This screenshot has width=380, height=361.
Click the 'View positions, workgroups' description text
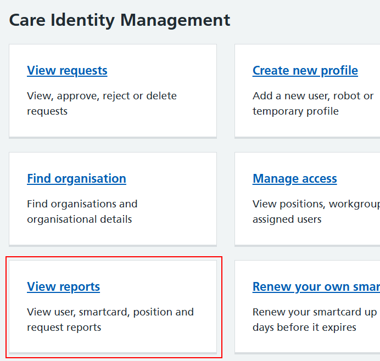(316, 212)
